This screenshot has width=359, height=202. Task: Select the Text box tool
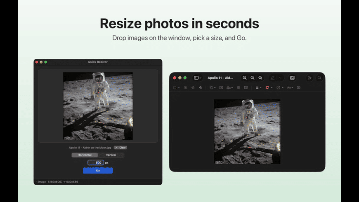click(x=221, y=87)
